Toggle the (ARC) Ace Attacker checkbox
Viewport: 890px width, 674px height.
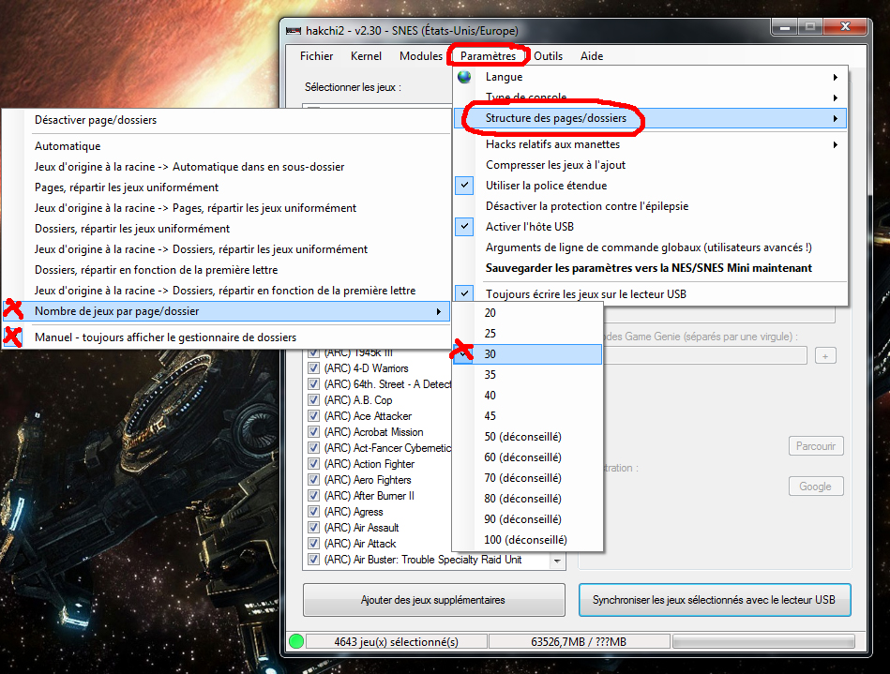[x=313, y=416]
